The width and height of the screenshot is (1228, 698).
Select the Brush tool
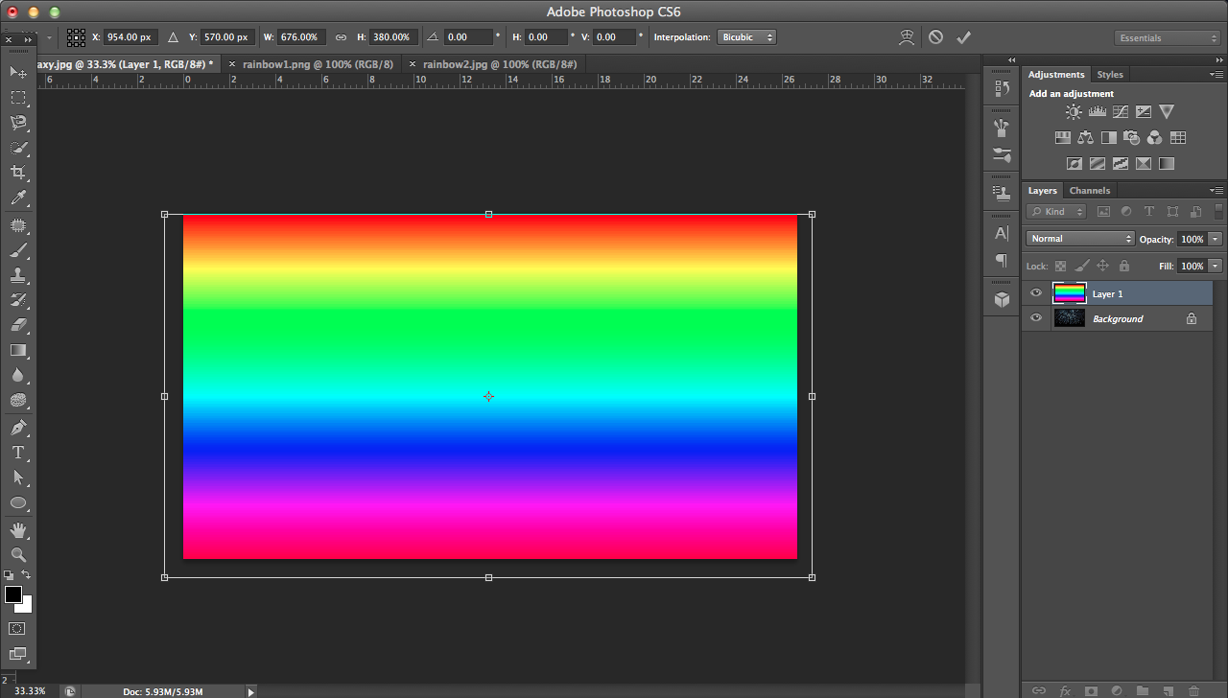click(x=18, y=250)
